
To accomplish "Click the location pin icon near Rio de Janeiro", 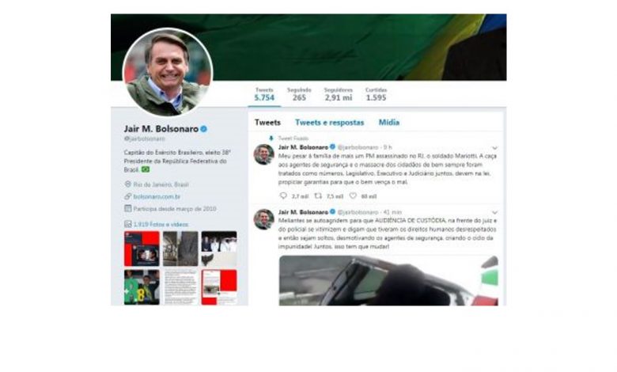I will coord(127,184).
